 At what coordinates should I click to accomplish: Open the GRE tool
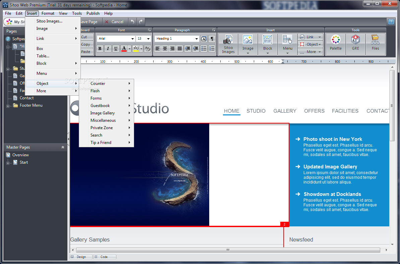pos(355,44)
